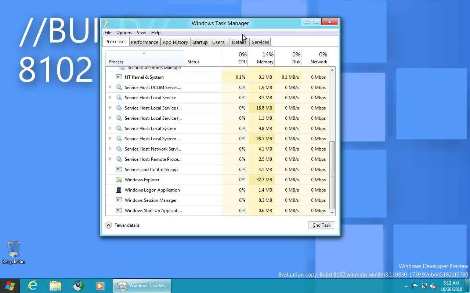Switch to the Performance tab
The height and width of the screenshot is (293, 470).
(x=145, y=42)
